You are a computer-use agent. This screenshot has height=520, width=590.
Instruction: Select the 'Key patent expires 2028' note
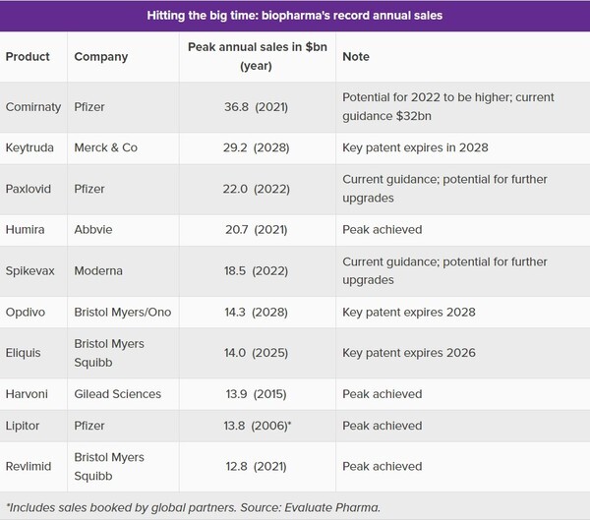pyautogui.click(x=409, y=312)
